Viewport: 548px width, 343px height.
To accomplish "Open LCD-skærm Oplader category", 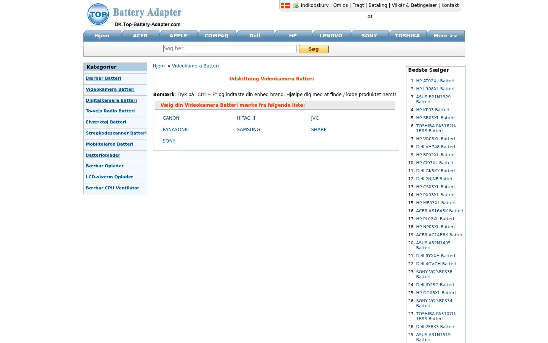I will tap(110, 177).
